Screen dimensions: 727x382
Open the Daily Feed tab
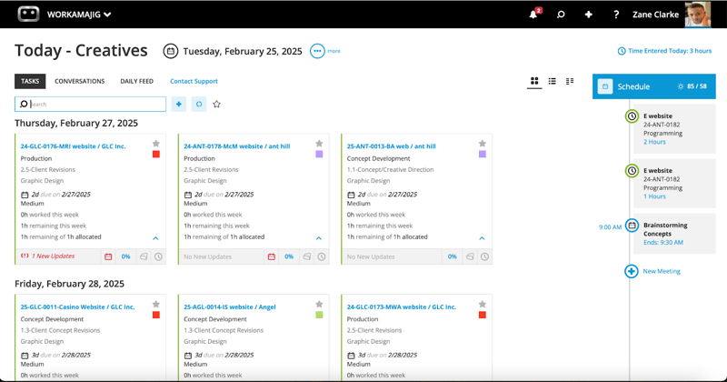click(x=136, y=81)
